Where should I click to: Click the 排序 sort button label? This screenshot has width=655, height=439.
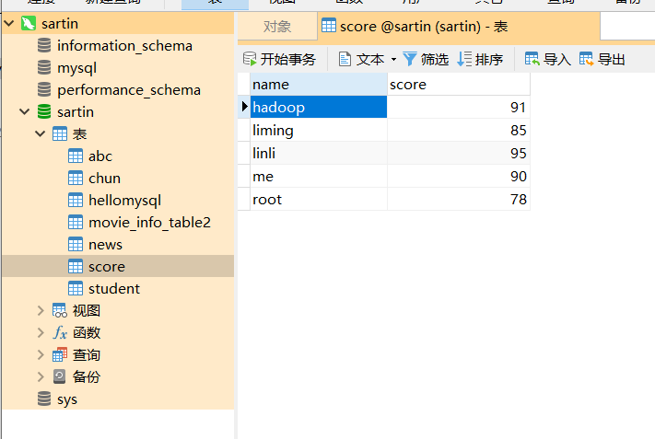point(489,59)
